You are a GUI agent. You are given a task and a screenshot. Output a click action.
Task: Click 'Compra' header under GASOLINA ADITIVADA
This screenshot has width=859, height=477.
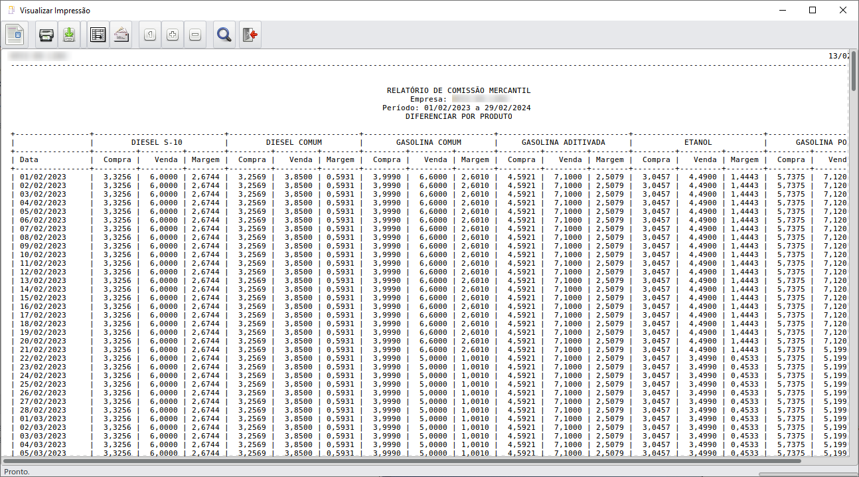(x=522, y=159)
